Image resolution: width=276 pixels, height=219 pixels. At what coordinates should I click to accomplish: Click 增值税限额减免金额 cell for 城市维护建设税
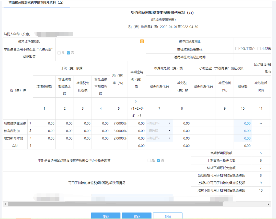[x=65, y=123]
